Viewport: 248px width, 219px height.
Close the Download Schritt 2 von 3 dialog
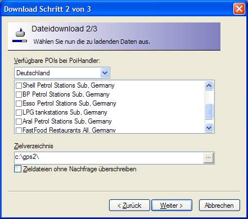[239, 9]
